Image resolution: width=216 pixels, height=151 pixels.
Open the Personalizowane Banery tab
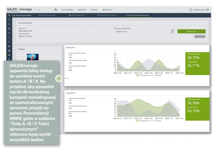tap(107, 15)
